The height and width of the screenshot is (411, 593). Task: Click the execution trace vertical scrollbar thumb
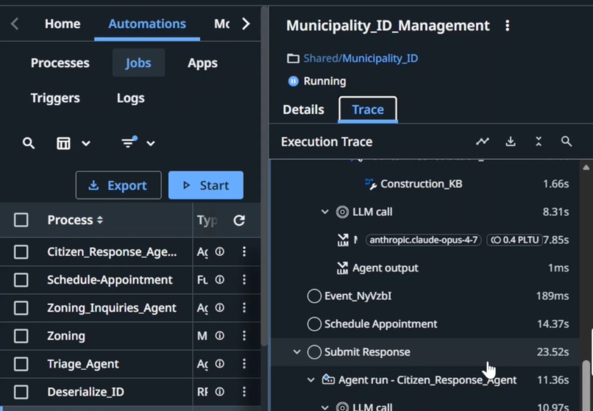click(x=586, y=385)
